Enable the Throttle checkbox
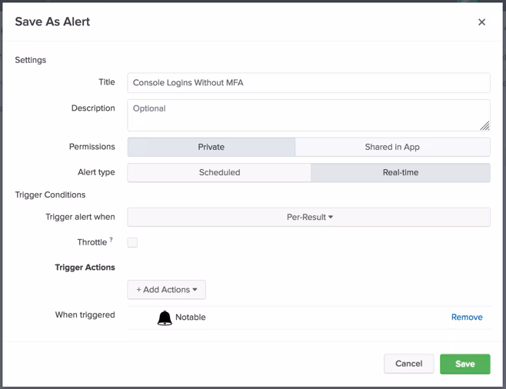The height and width of the screenshot is (389, 506). [132, 242]
